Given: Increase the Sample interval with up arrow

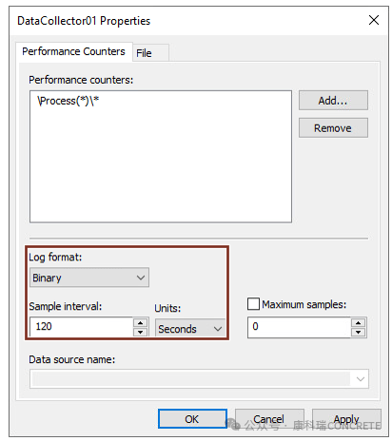Looking at the screenshot, I should tap(140, 322).
